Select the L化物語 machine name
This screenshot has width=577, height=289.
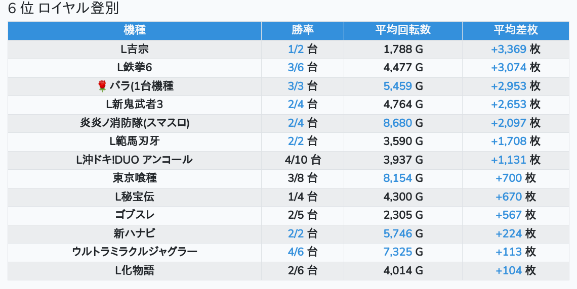(135, 271)
